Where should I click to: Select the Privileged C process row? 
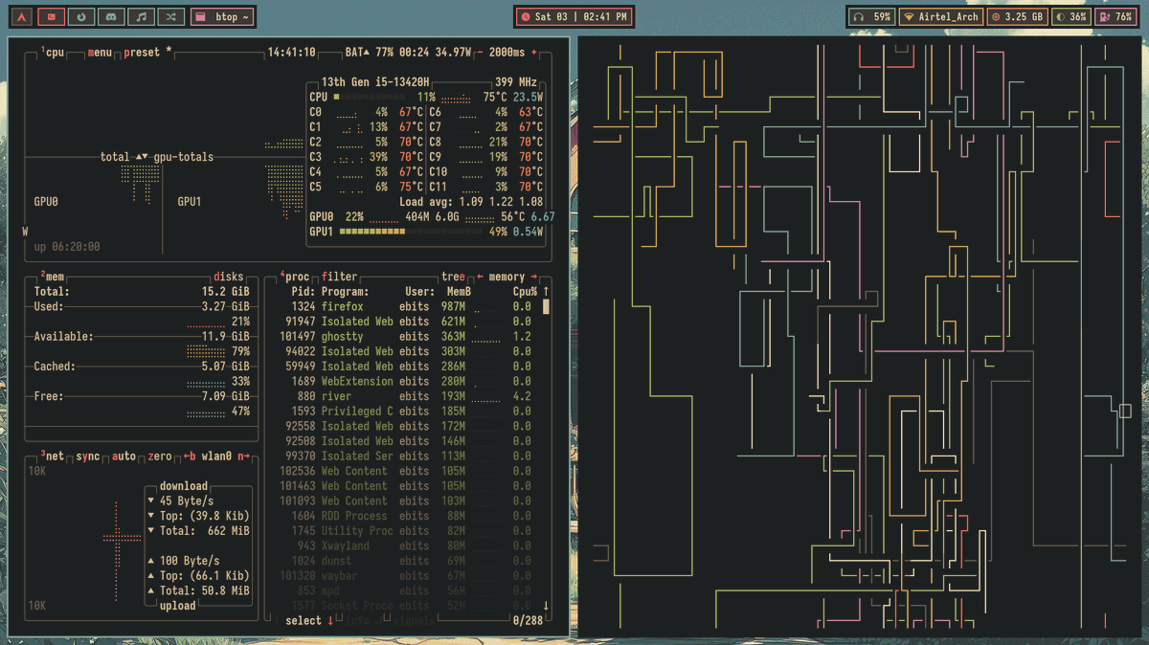(411, 411)
